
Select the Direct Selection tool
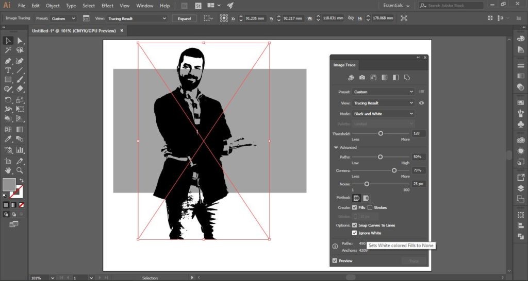coord(20,41)
